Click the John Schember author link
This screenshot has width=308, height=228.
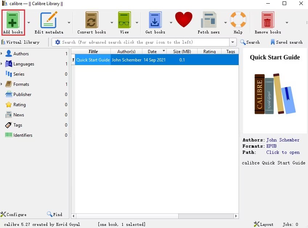click(x=283, y=140)
